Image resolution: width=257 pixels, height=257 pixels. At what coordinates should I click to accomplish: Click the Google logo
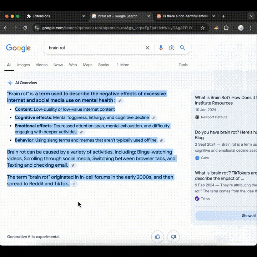[18, 48]
